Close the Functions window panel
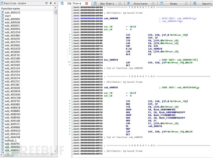 click(55, 3)
